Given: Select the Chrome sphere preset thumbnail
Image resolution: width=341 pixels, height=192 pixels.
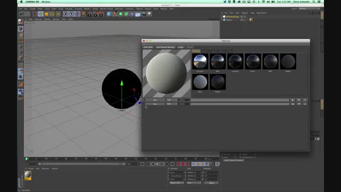Looking at the screenshot, I should tap(200, 61).
